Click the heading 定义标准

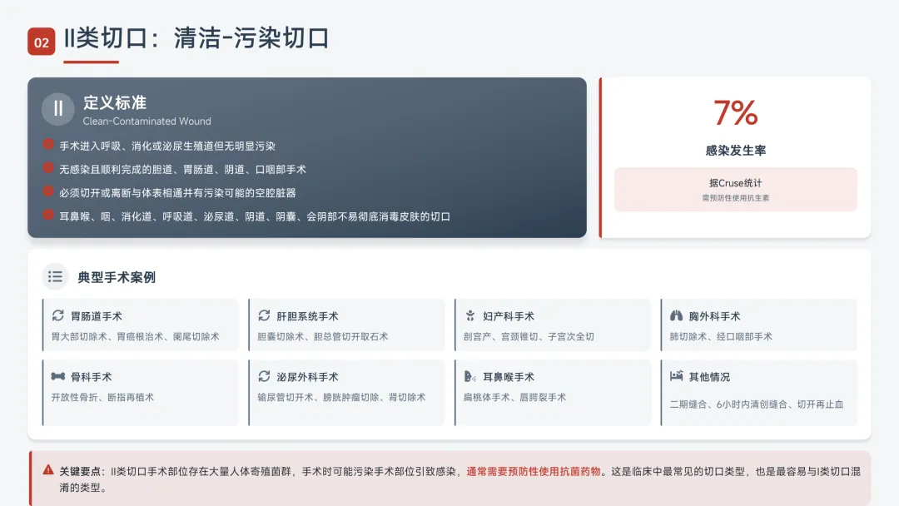[115, 103]
